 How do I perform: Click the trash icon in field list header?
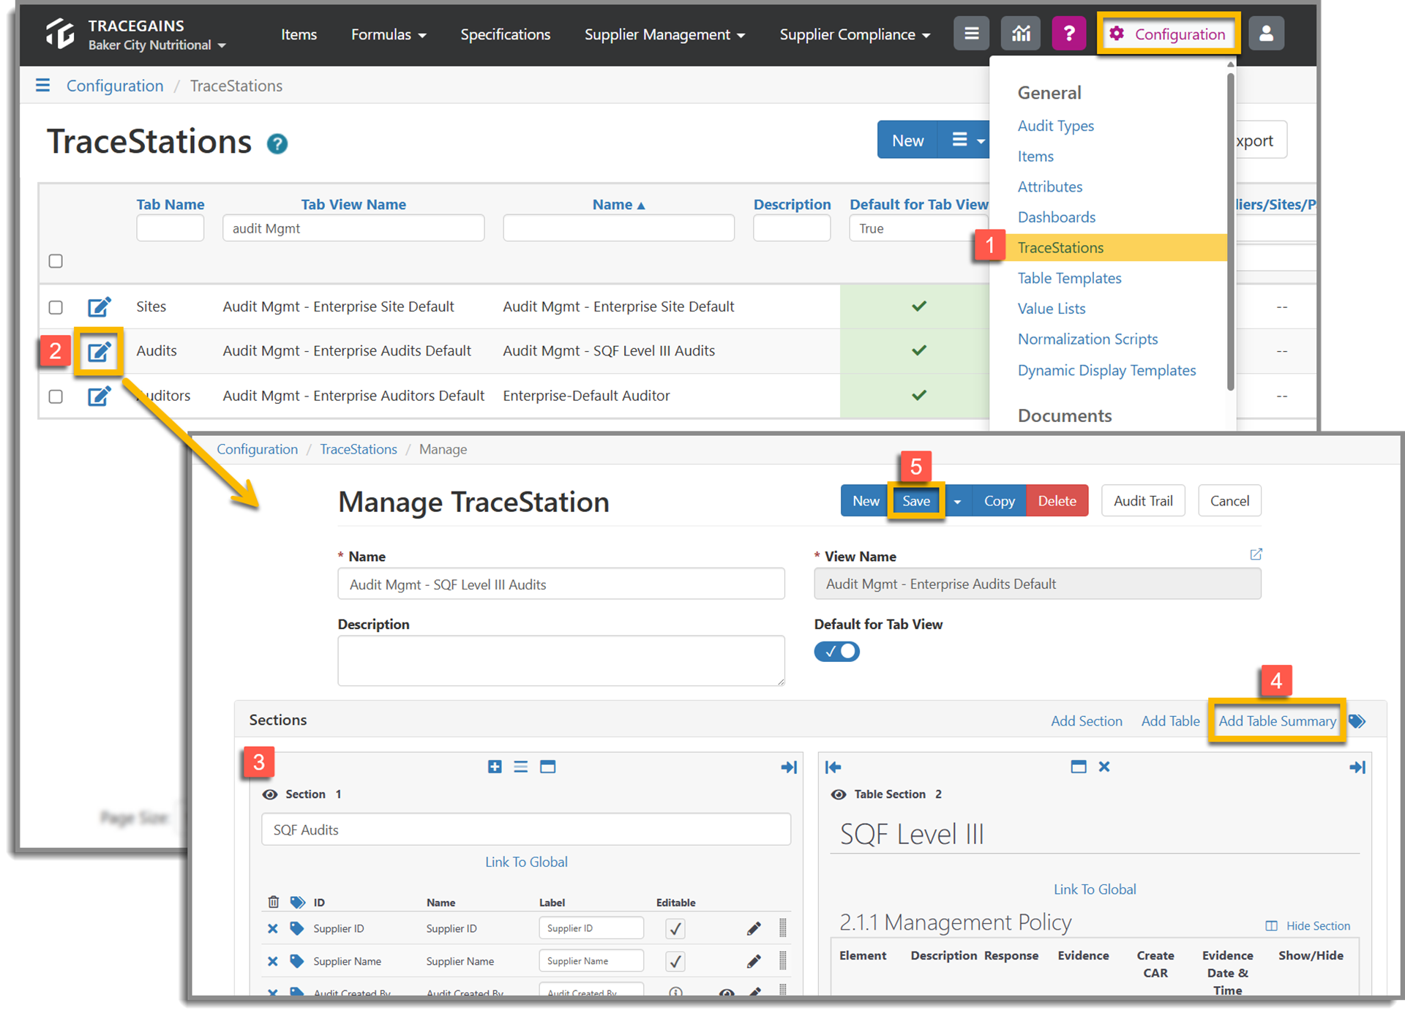tap(273, 902)
